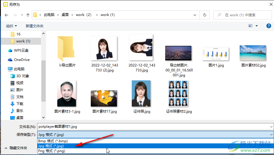Click work (1) in the address breadcrumb
Viewport: 274px width, 155px height.
point(107,15)
